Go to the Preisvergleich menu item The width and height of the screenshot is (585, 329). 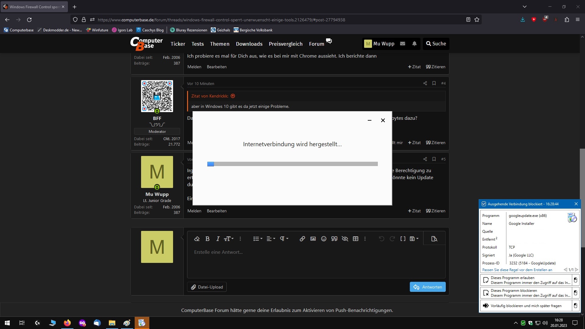pyautogui.click(x=285, y=44)
